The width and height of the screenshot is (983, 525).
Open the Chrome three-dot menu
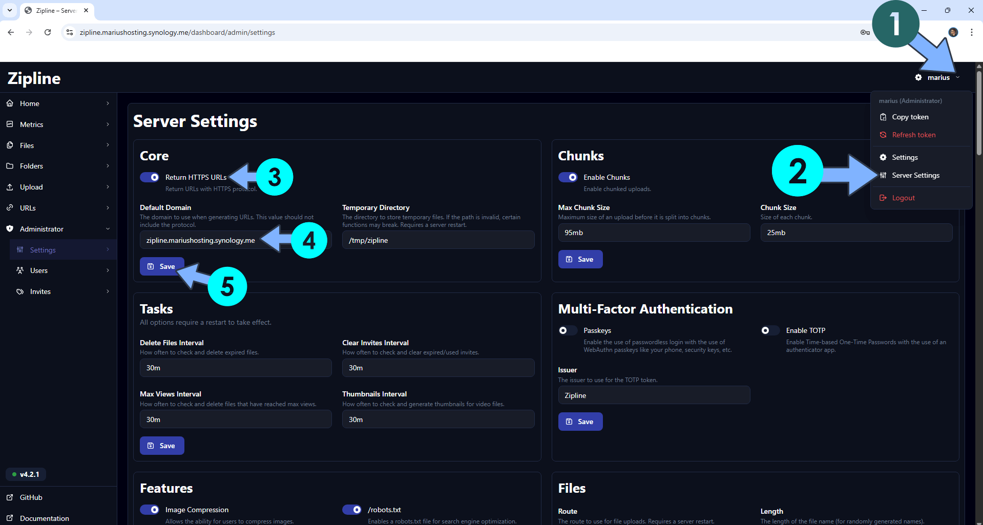point(971,32)
